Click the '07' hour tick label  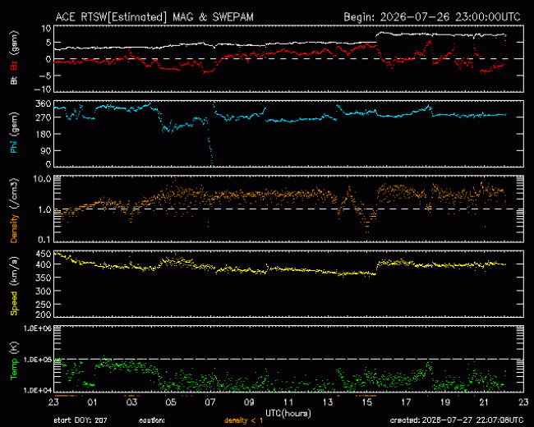click(x=210, y=402)
